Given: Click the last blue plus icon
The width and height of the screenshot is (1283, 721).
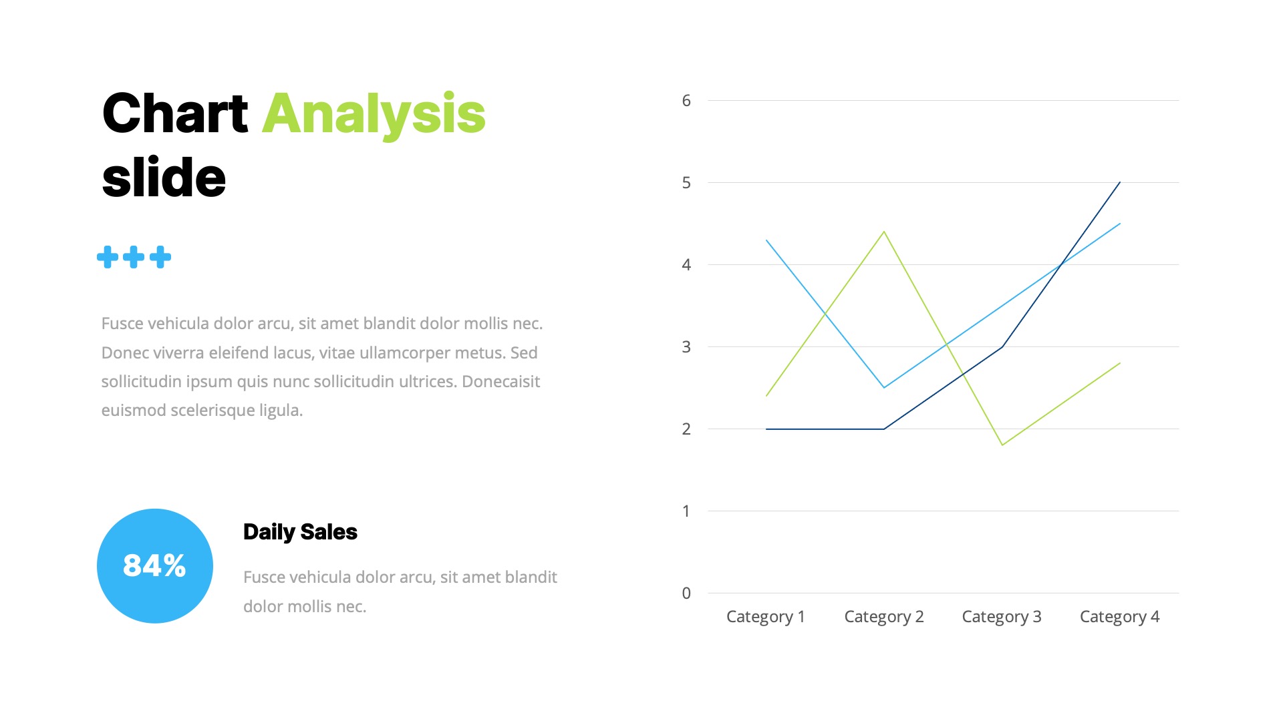Looking at the screenshot, I should (160, 257).
